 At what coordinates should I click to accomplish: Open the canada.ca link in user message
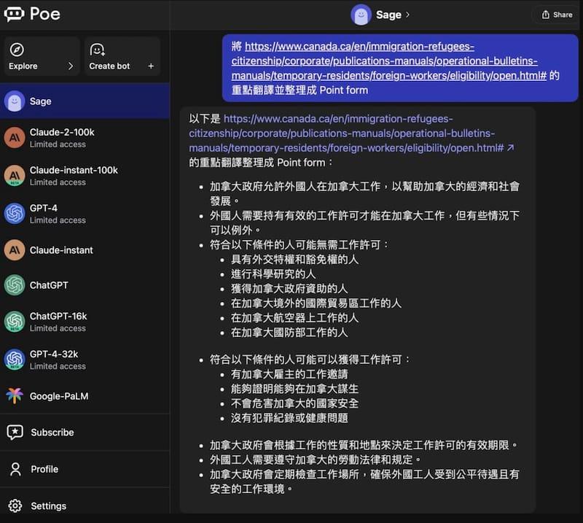pos(389,61)
